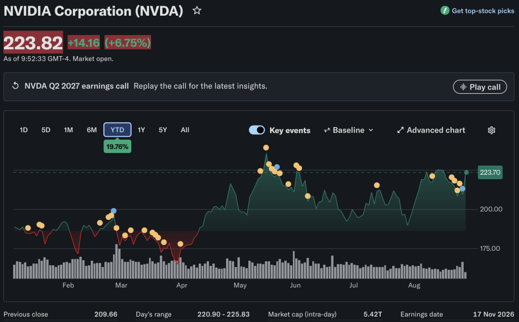
Task: Click the blue event dot near March
Action: pos(114,211)
